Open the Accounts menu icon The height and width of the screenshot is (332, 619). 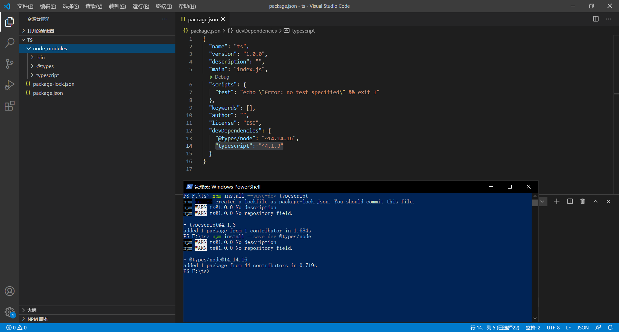pyautogui.click(x=10, y=291)
